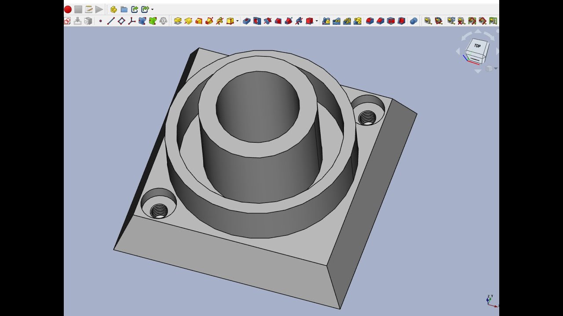Click the Subtractive box primitive icon
The width and height of the screenshot is (563, 316).
(310, 21)
